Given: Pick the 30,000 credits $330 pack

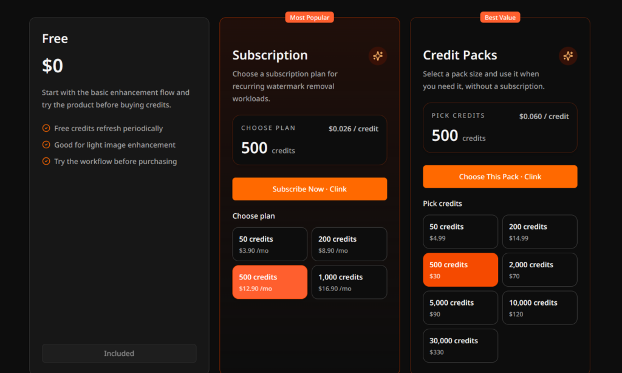Looking at the screenshot, I should (x=460, y=346).
